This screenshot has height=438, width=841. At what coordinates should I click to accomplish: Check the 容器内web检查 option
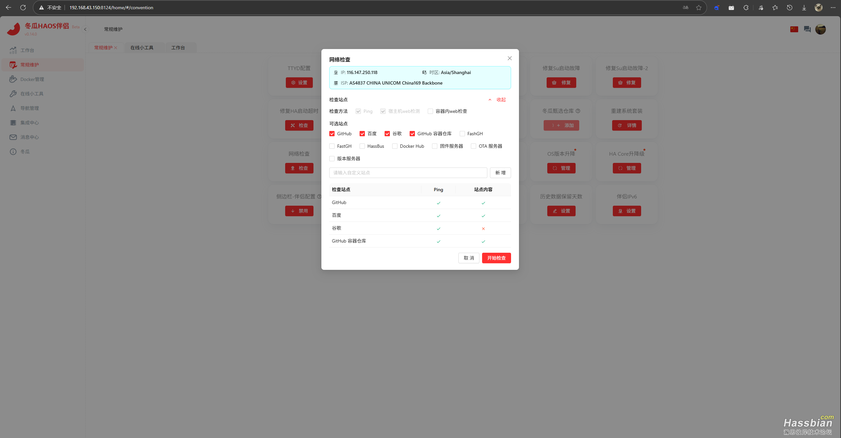tap(430, 111)
